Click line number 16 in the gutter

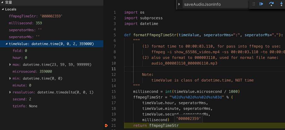114,97
